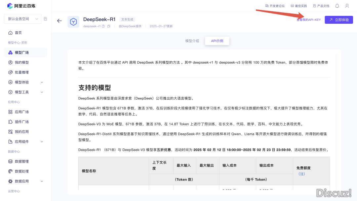Expand the 数据应用 submenu chevron
Screen dimensions: 357x201
tap(42, 181)
